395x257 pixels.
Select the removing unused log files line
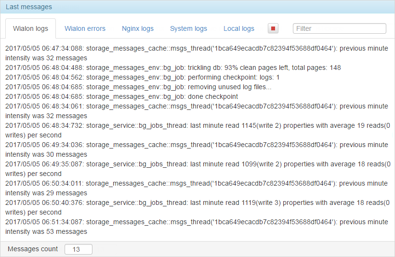[138, 87]
